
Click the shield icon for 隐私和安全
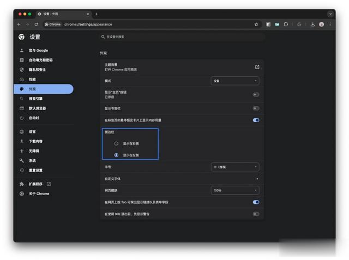[x=22, y=70]
